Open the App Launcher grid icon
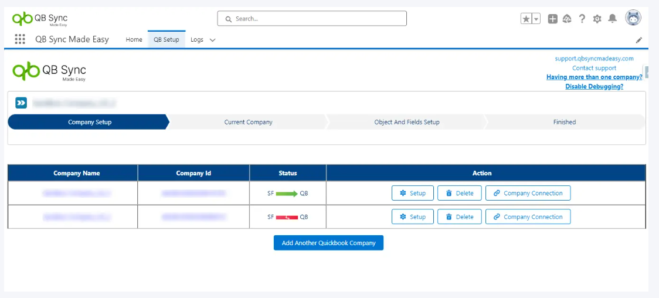Screen dimensions: 659x298 click(x=20, y=39)
